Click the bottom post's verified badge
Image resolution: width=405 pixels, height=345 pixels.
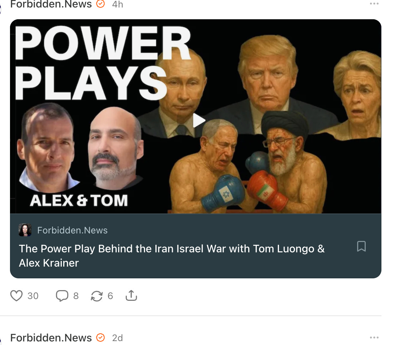click(100, 338)
